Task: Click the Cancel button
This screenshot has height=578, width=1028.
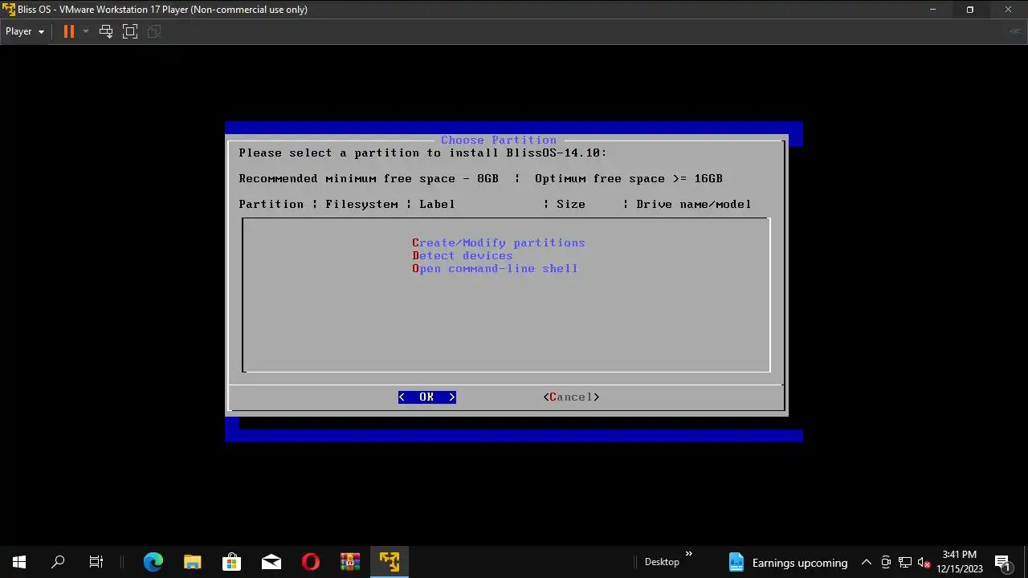Action: point(571,397)
